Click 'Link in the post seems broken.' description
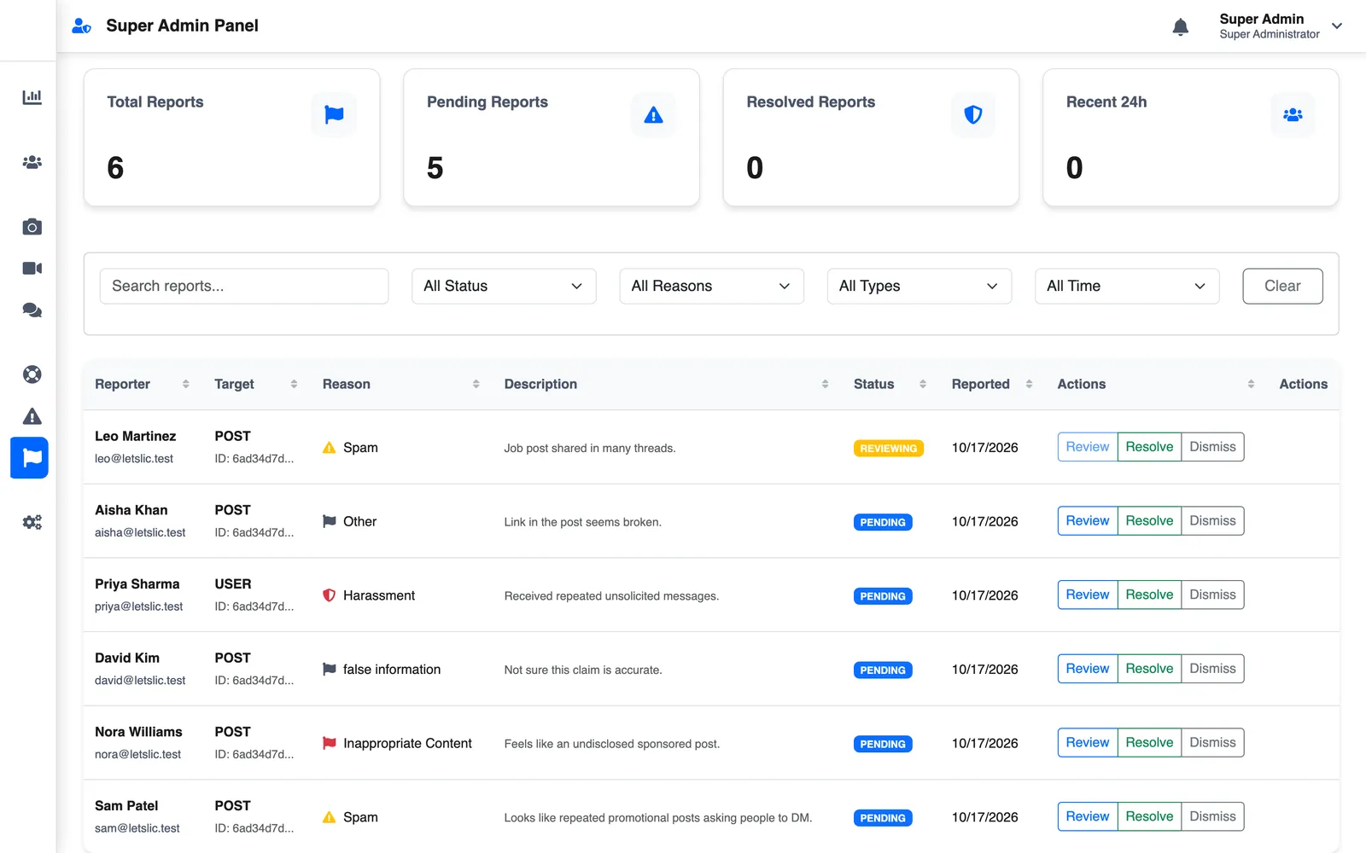This screenshot has height=853, width=1366. (x=582, y=522)
